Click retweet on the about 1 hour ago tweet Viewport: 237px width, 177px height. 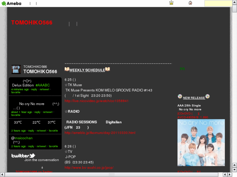coord(48,112)
